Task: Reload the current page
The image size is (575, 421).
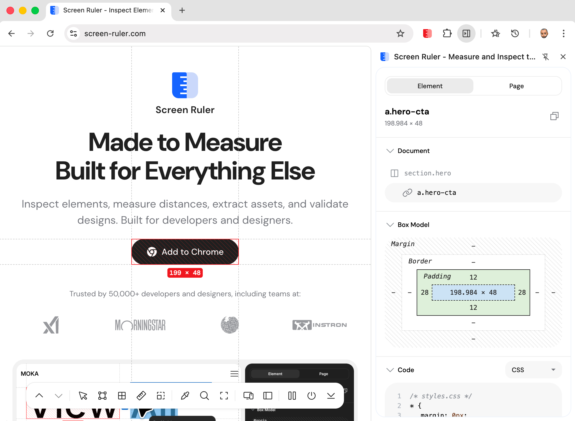Action: coord(50,33)
